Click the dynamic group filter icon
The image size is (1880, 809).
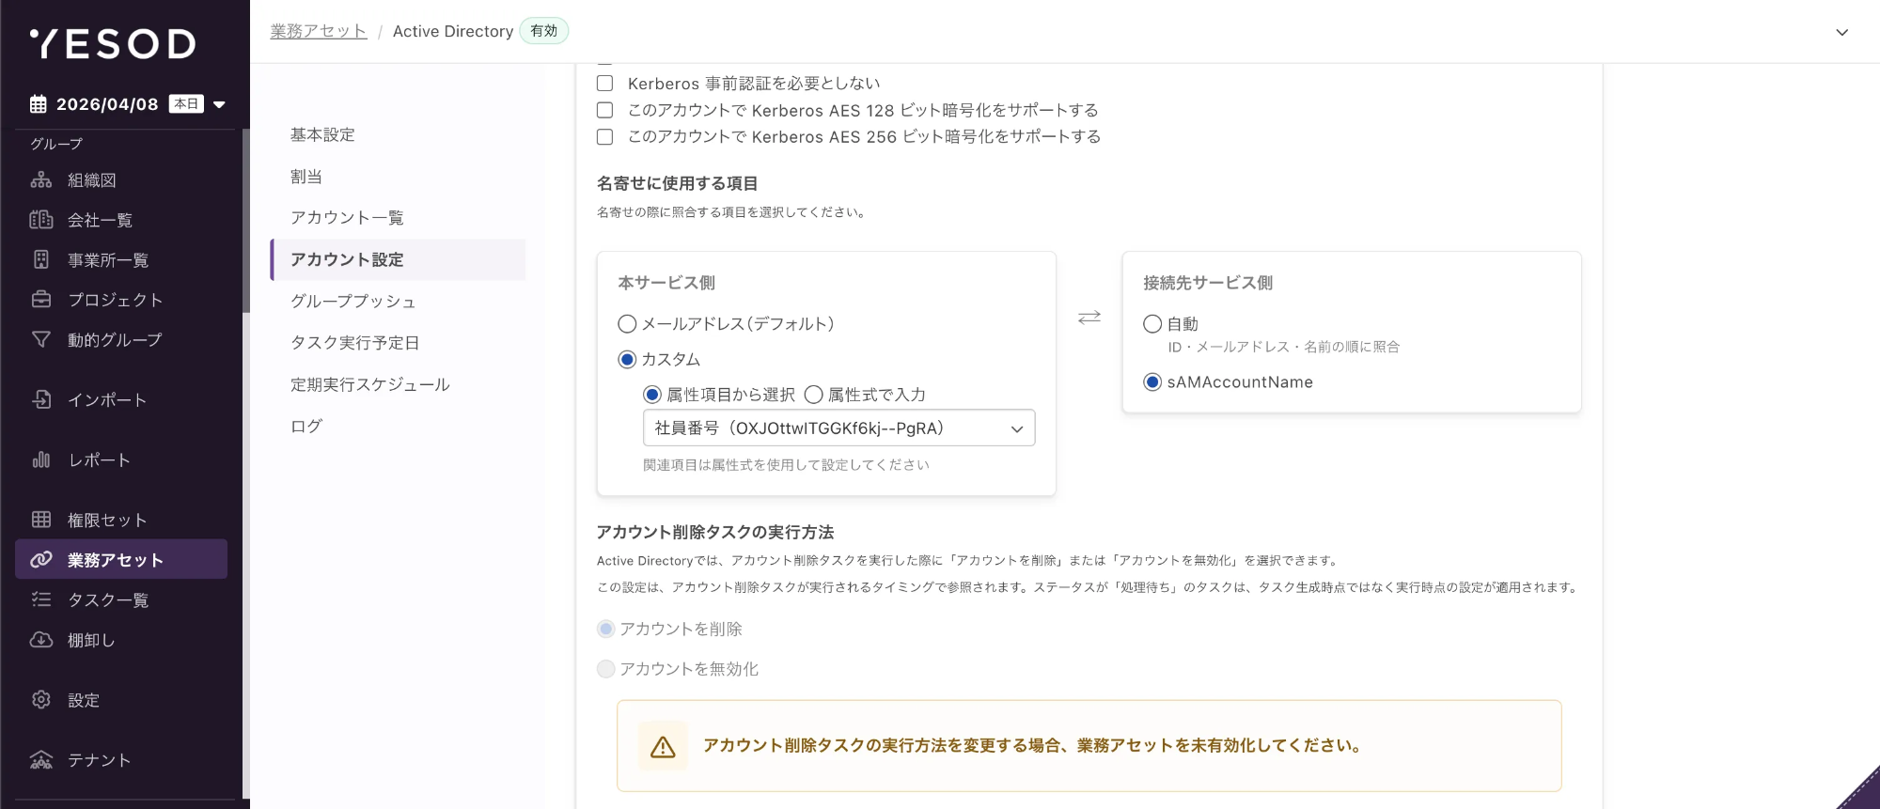40,339
